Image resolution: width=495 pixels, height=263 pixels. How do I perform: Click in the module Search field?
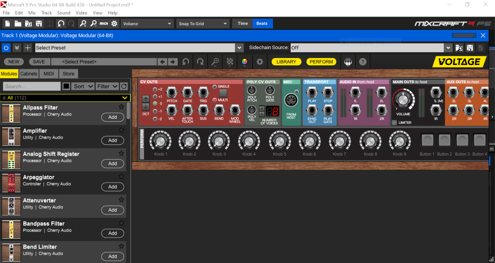pyautogui.click(x=31, y=86)
